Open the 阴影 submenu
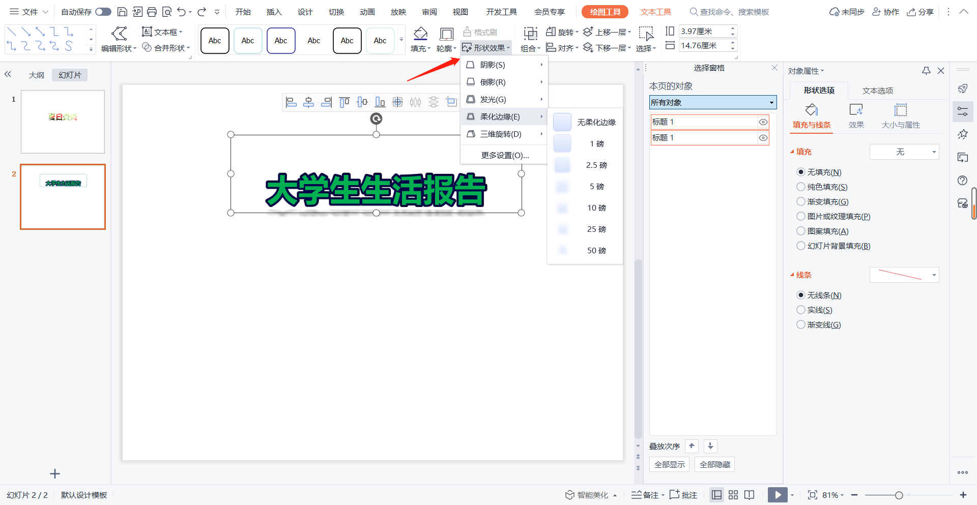 504,65
